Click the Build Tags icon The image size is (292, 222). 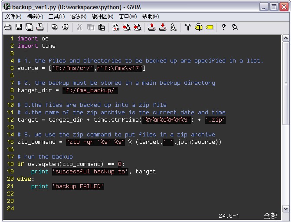coord(199,27)
